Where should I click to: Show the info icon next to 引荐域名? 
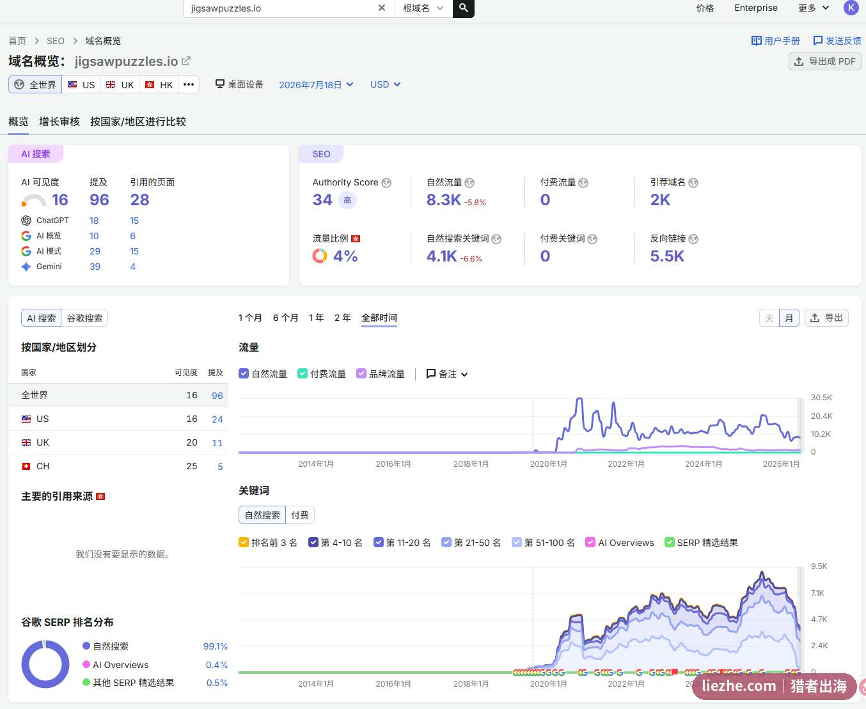[x=693, y=183]
